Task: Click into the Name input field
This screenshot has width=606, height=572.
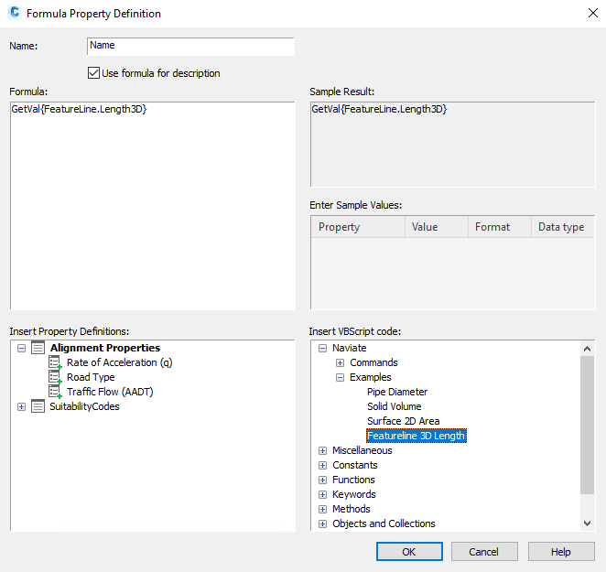Action: (191, 47)
